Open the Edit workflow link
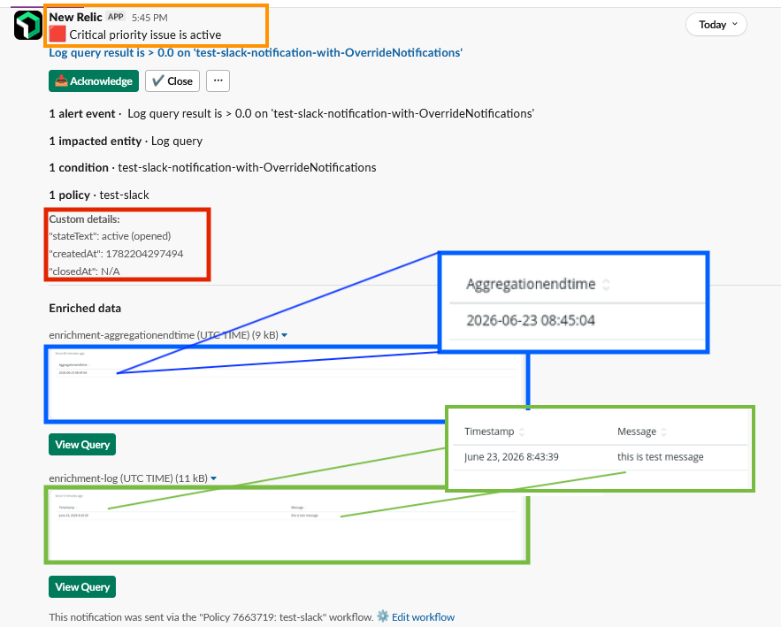The image size is (781, 627). [x=423, y=617]
